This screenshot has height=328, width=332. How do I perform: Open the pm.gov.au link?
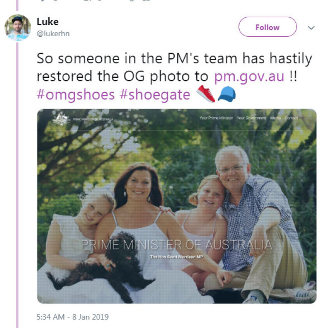249,75
